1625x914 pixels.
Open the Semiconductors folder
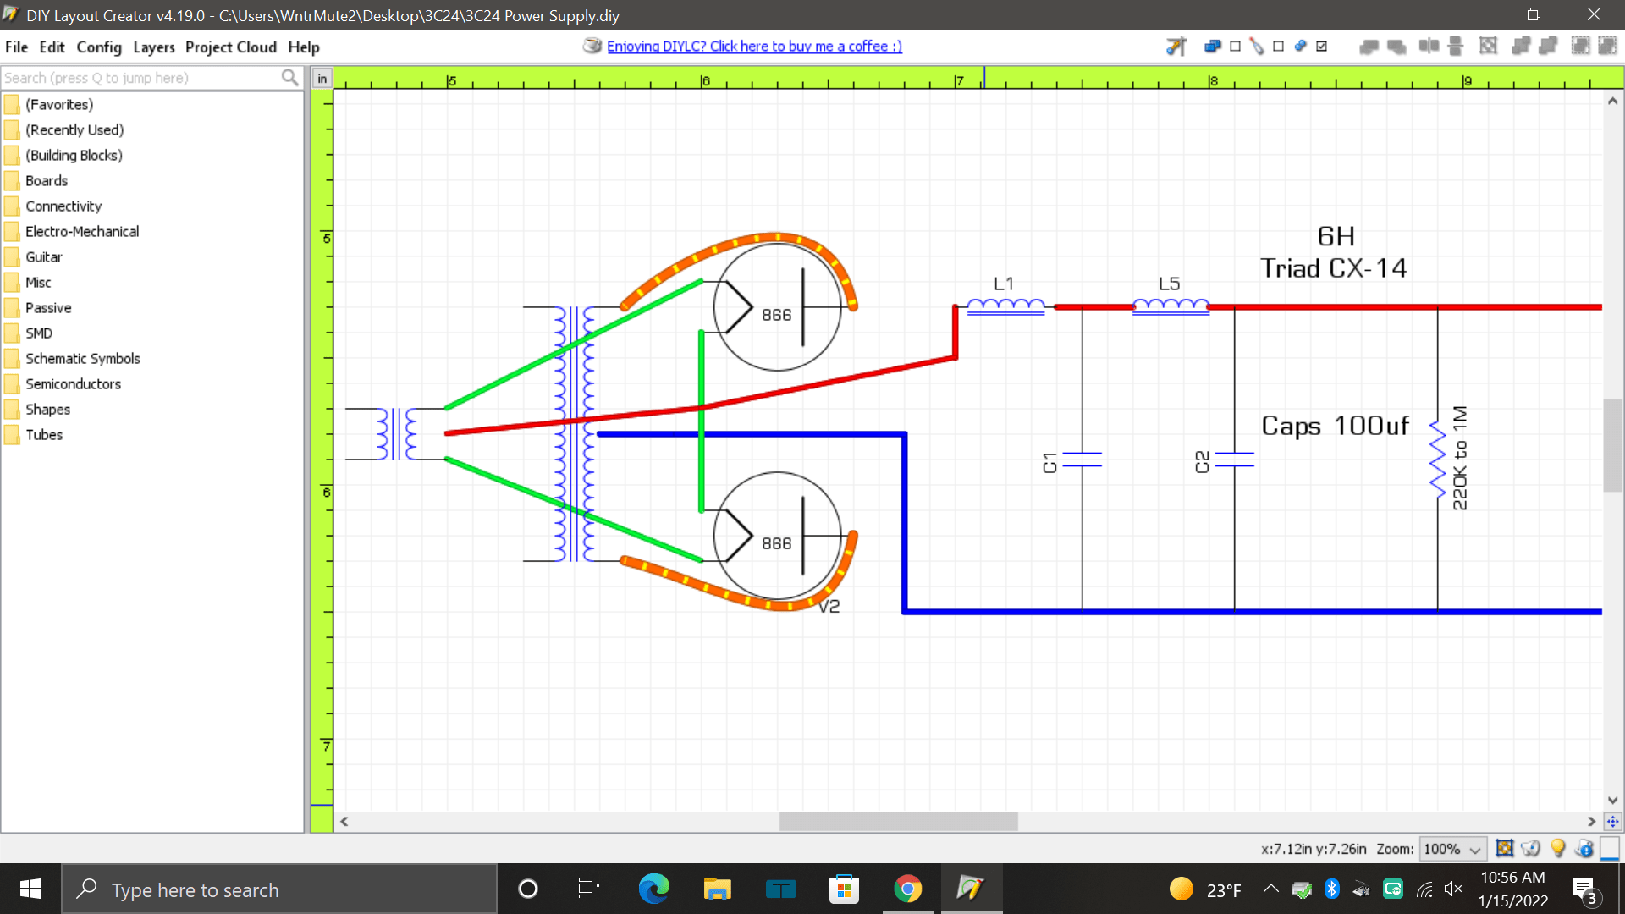(x=73, y=383)
